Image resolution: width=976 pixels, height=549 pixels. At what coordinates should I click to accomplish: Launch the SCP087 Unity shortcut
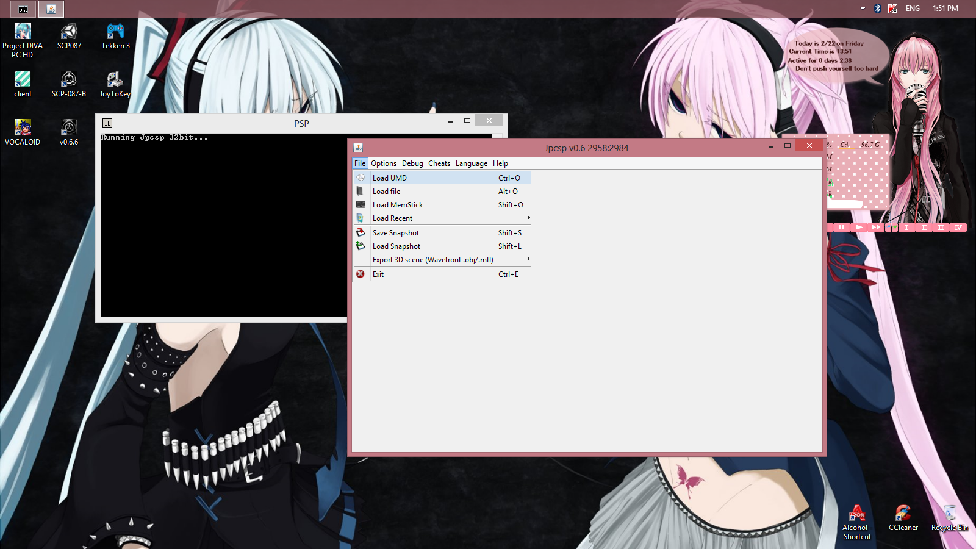tap(69, 37)
